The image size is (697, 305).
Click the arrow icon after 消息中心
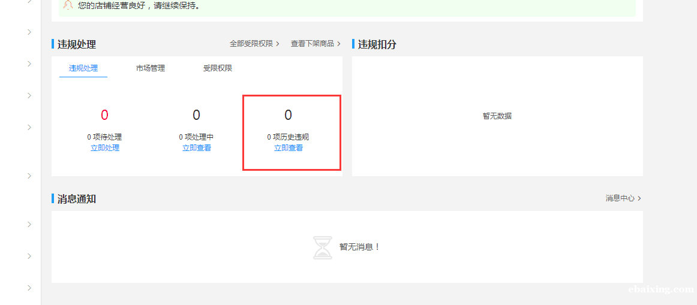click(x=639, y=198)
